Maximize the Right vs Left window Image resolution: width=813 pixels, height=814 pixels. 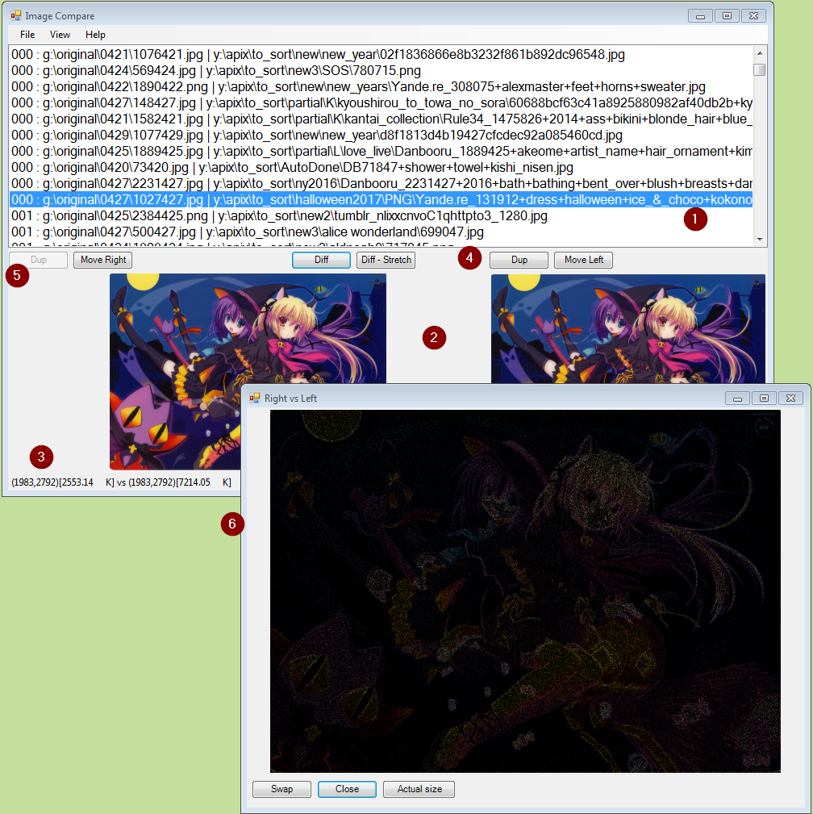point(764,399)
